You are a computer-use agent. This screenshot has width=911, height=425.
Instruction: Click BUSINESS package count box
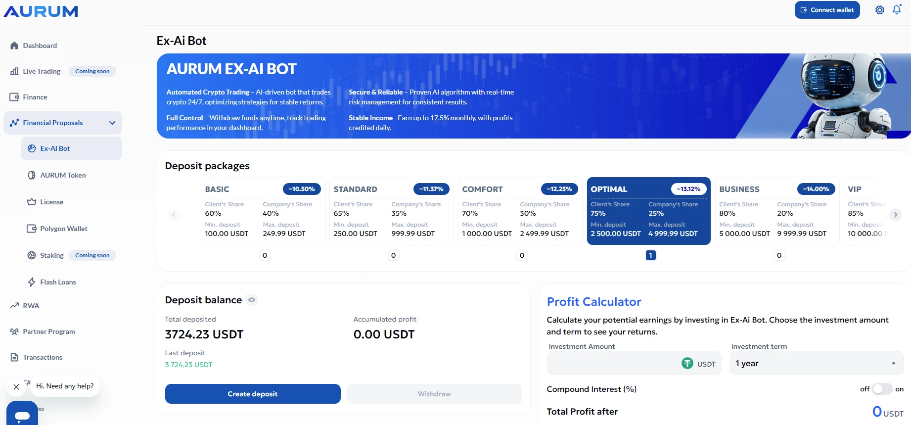(779, 255)
